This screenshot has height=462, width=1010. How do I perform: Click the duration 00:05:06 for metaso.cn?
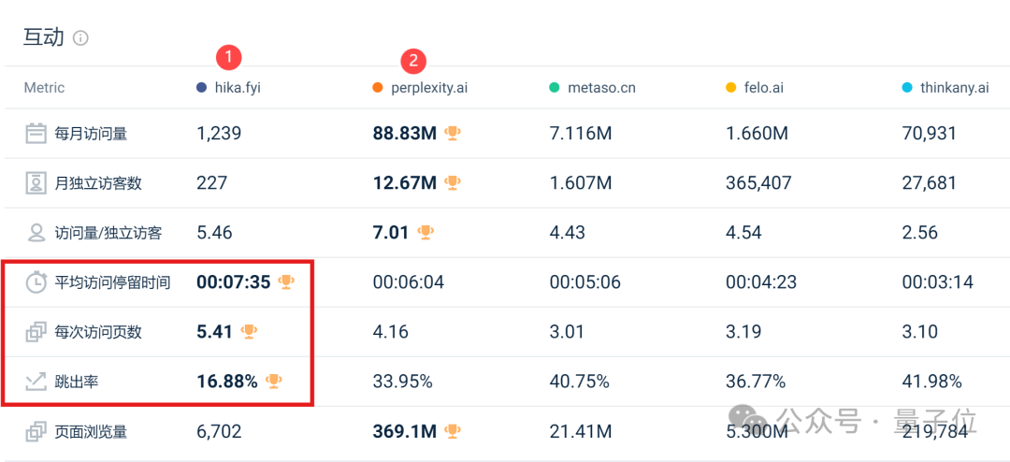tap(584, 282)
